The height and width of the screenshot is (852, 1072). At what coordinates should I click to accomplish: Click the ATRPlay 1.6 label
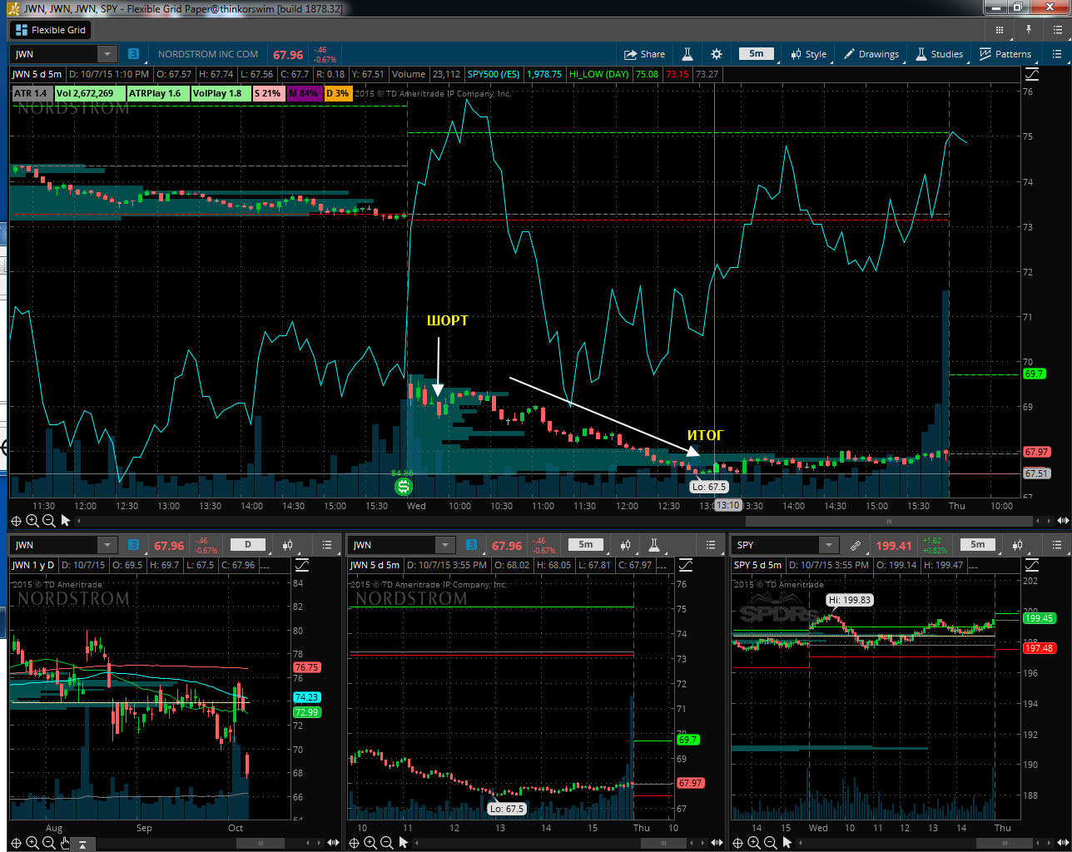tap(157, 93)
